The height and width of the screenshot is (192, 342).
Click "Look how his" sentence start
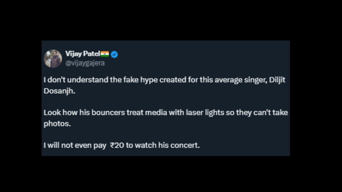click(x=61, y=113)
